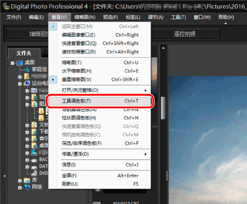
Task: Select 垂直缩略图(V) checked option
Action: (100, 80)
